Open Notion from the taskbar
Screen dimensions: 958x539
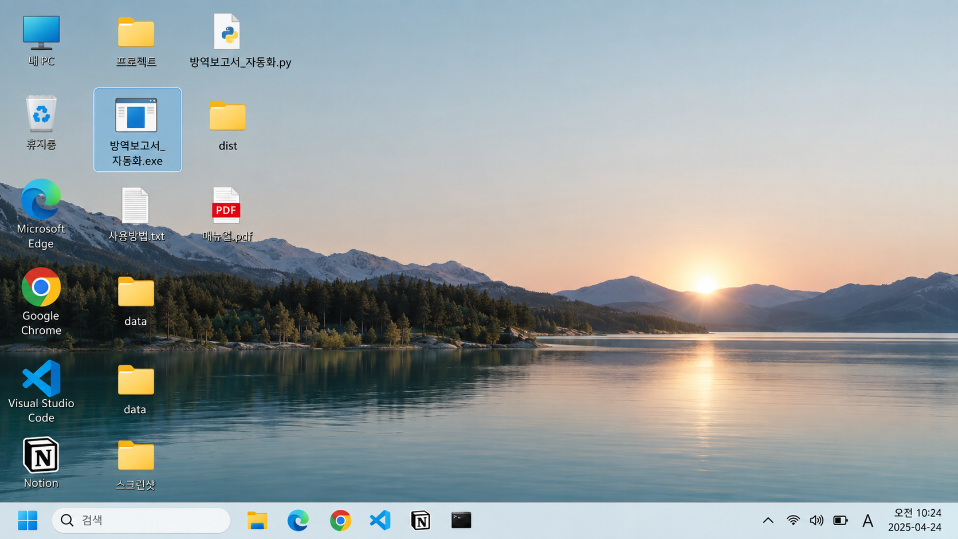click(421, 520)
